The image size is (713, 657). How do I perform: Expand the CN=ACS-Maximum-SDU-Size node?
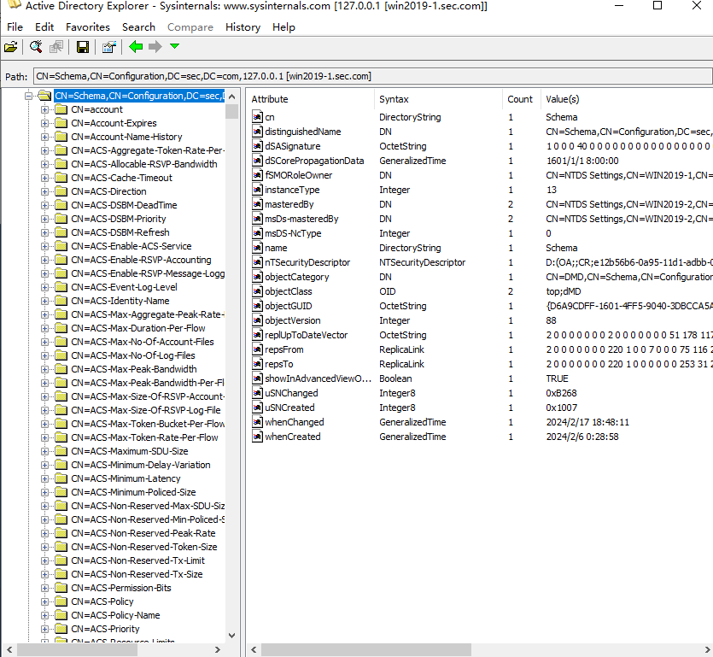click(x=46, y=451)
